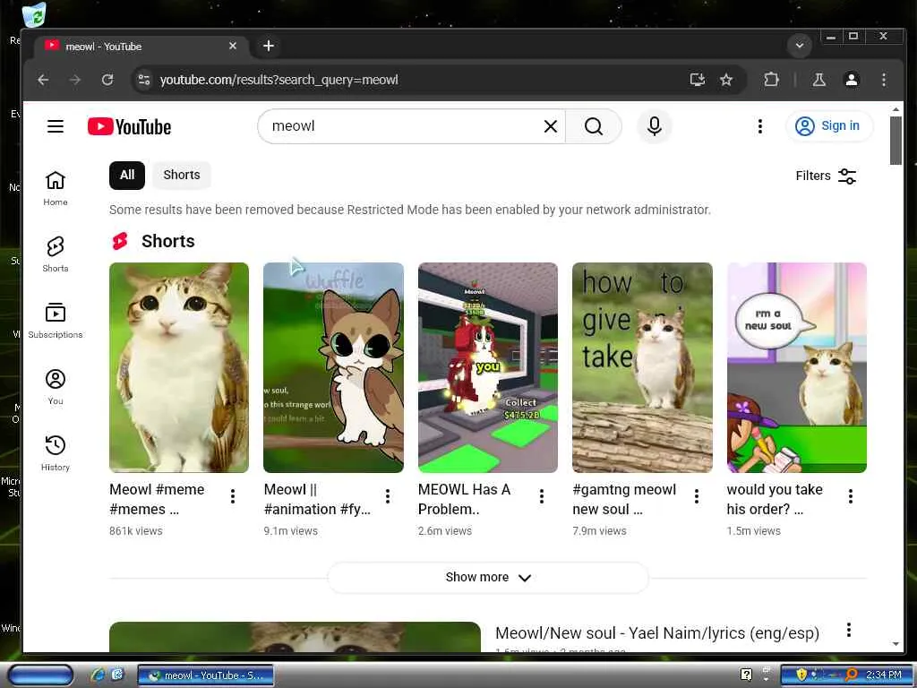Screen dimensions: 917x688
Task: Select the All filter chip
Action: [x=127, y=175]
